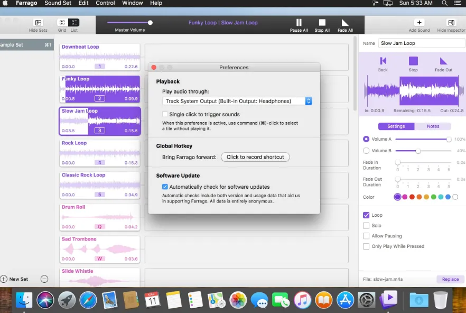Open the Edit menu
This screenshot has height=313, width=466.
[x=83, y=3]
